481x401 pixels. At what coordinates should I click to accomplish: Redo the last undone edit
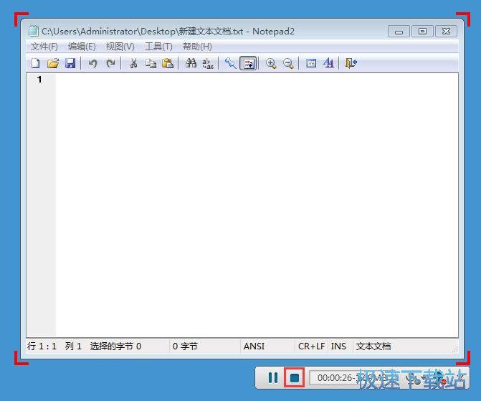click(x=110, y=63)
